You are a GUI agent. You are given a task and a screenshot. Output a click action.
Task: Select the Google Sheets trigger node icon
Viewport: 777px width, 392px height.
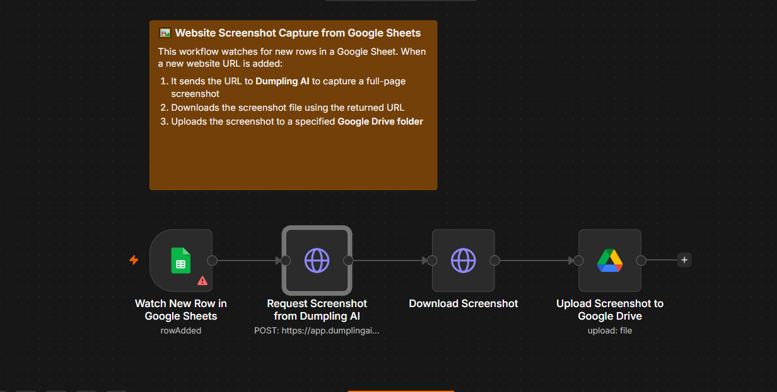[181, 260]
